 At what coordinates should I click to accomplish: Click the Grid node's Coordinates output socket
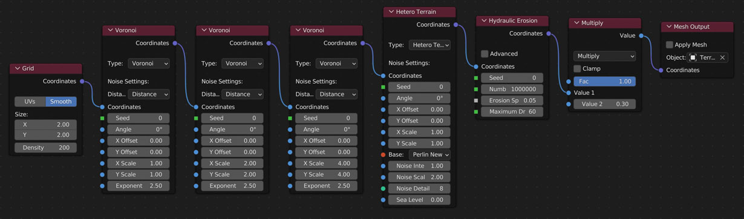[x=82, y=81]
